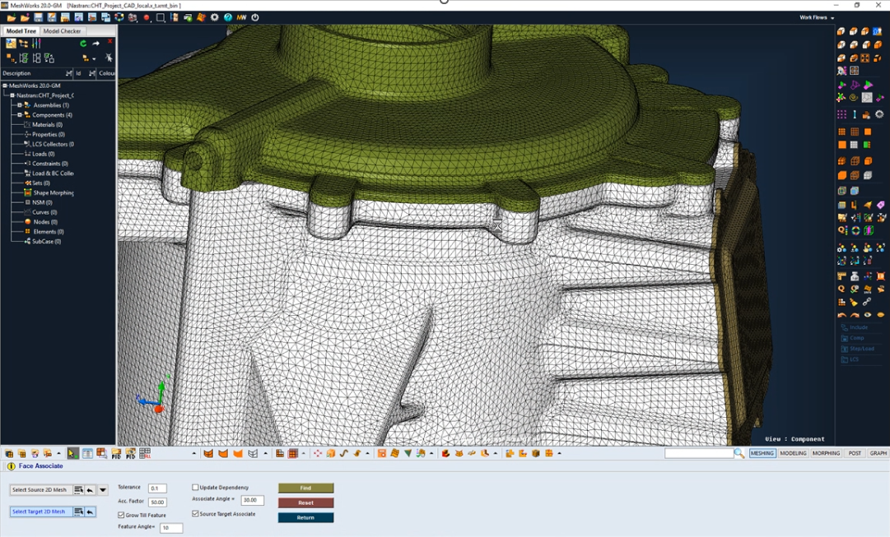The image size is (890, 537).
Task: Click the blue help question mark icon
Action: [x=228, y=17]
